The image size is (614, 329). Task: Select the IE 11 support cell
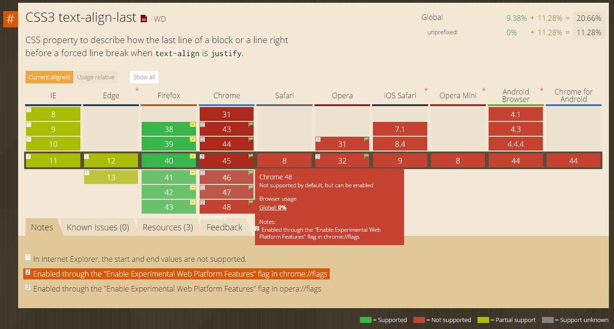tap(53, 161)
